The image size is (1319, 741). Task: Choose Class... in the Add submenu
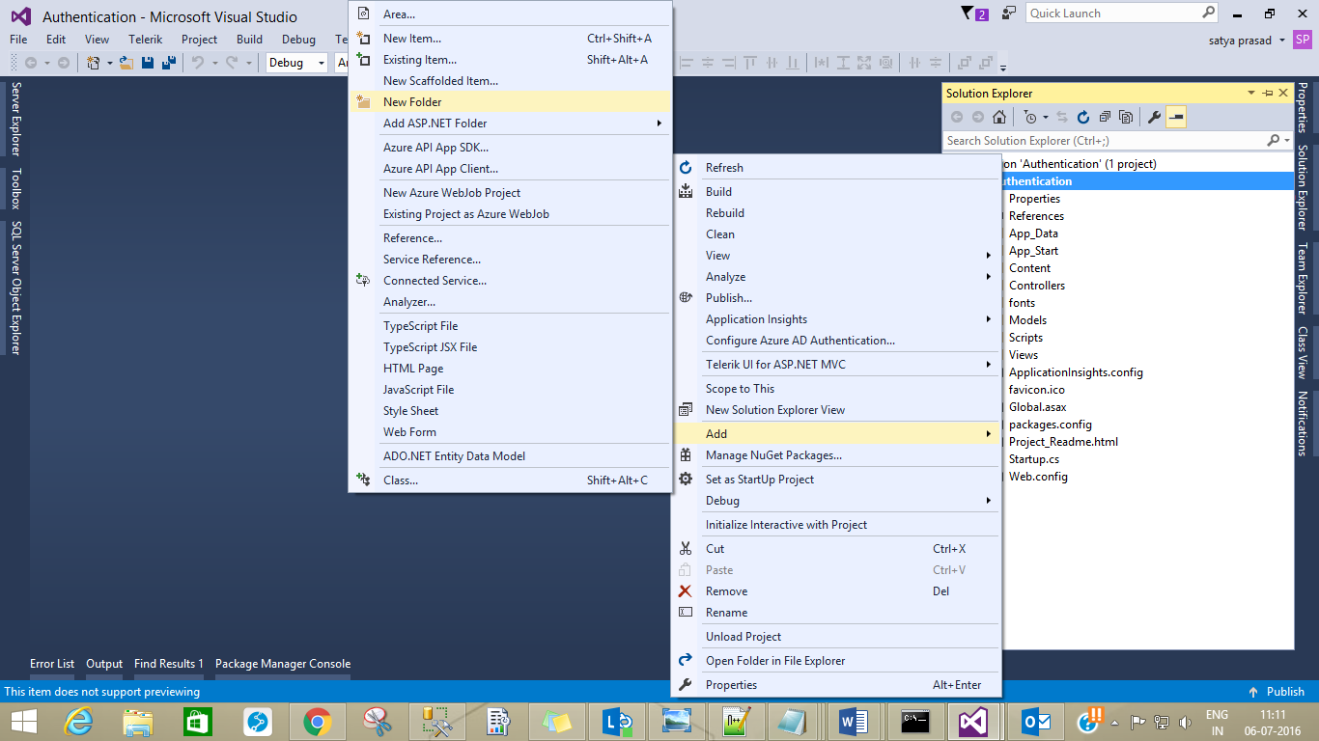(510, 480)
